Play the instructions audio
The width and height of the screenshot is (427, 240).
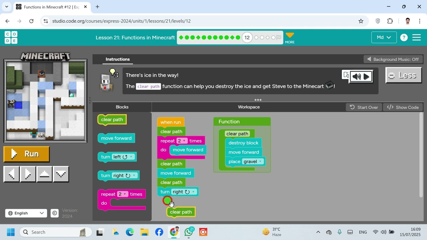(x=366, y=77)
